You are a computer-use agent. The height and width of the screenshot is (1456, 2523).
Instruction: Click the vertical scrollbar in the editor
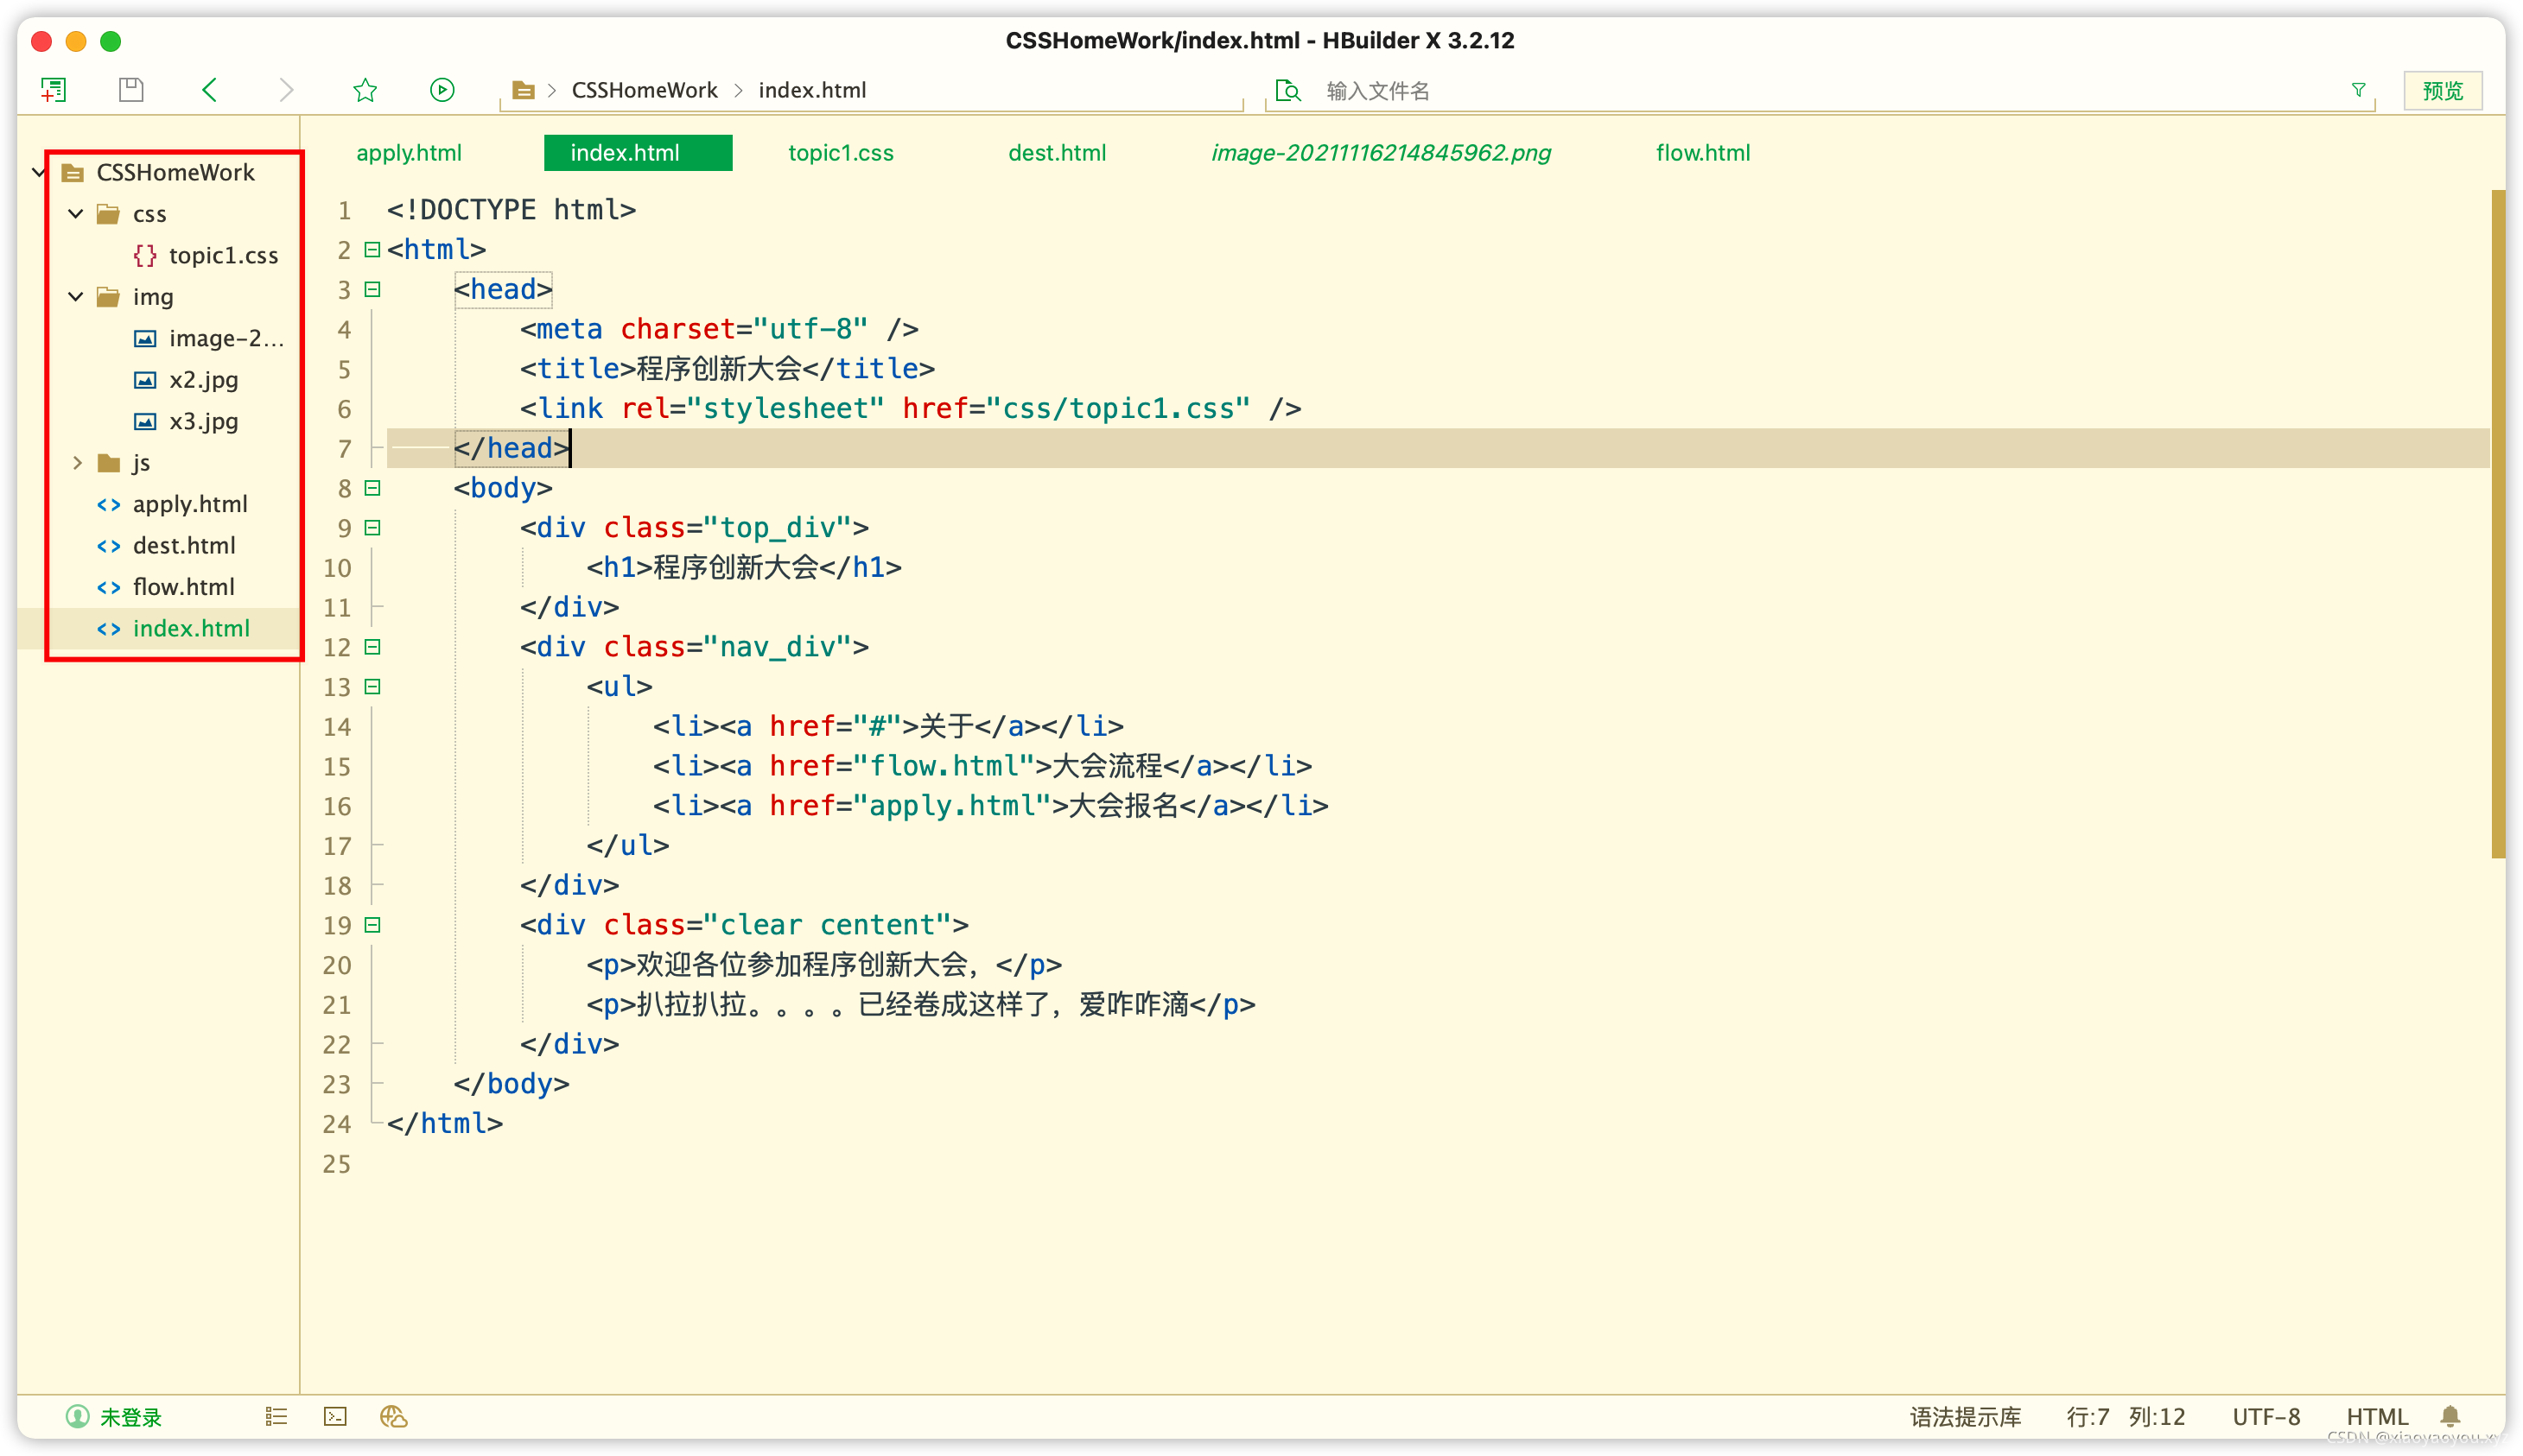click(x=2497, y=523)
